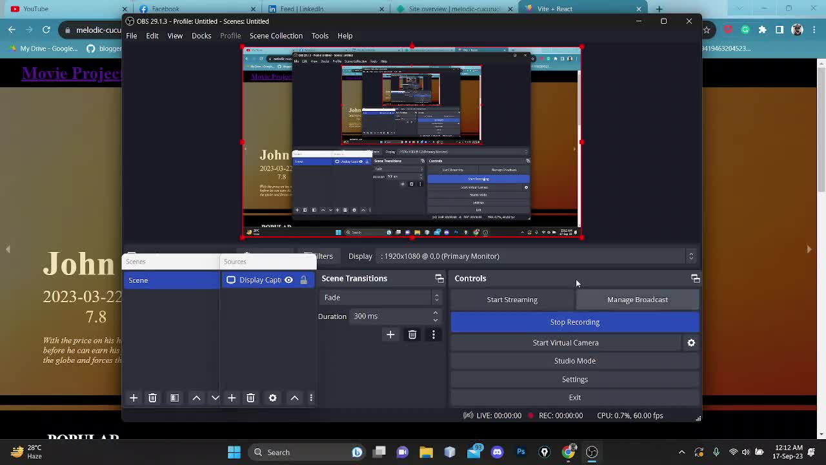The image size is (826, 465).
Task: Open transition properties three-dot menu
Action: (434, 335)
